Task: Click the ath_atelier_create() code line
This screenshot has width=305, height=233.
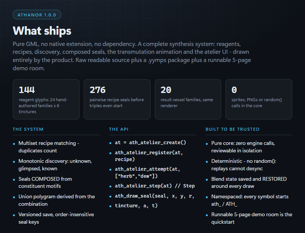Action: click(x=150, y=142)
